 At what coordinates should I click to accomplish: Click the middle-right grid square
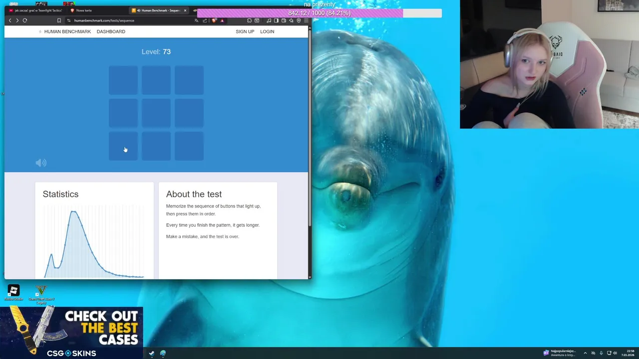pos(189,113)
